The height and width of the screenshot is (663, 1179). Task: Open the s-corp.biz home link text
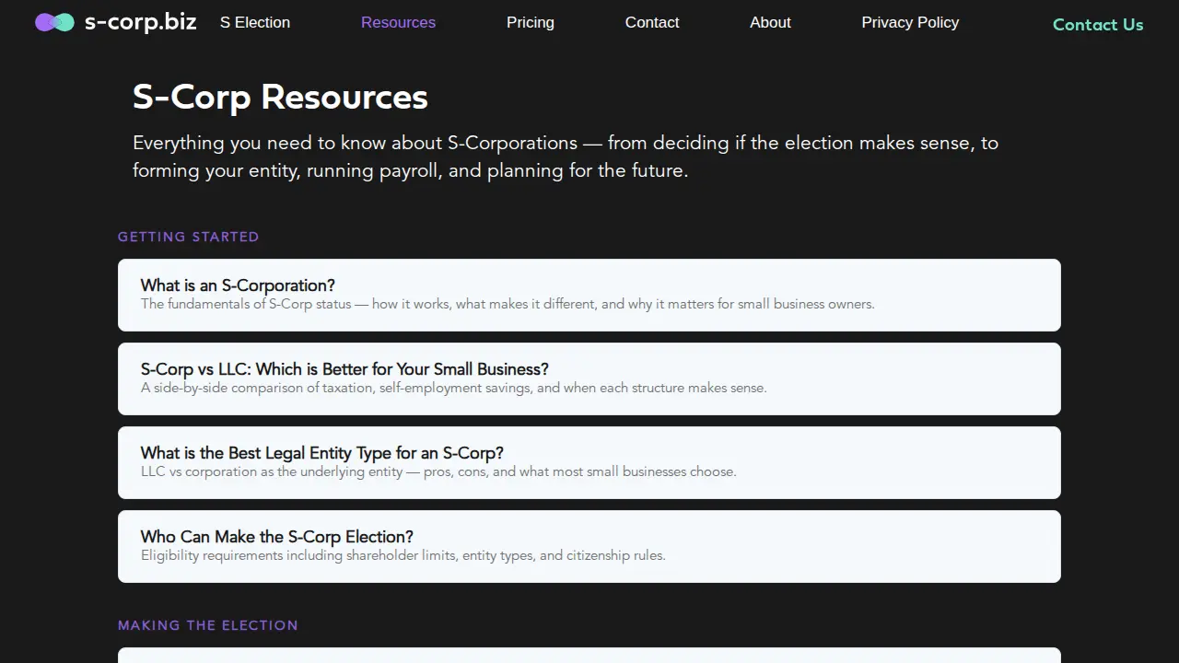141,22
